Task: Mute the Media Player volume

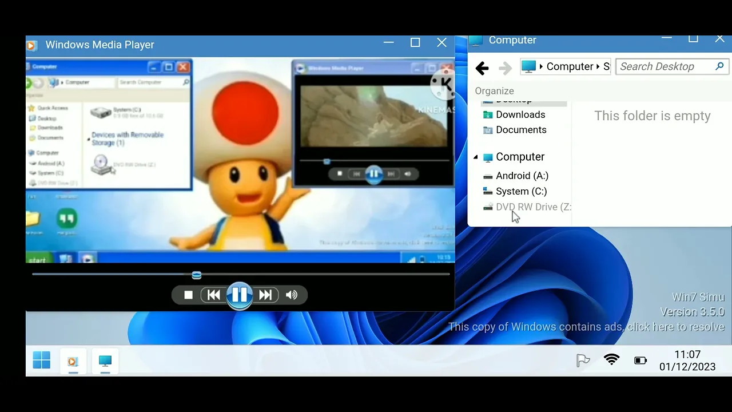Action: [x=292, y=295]
